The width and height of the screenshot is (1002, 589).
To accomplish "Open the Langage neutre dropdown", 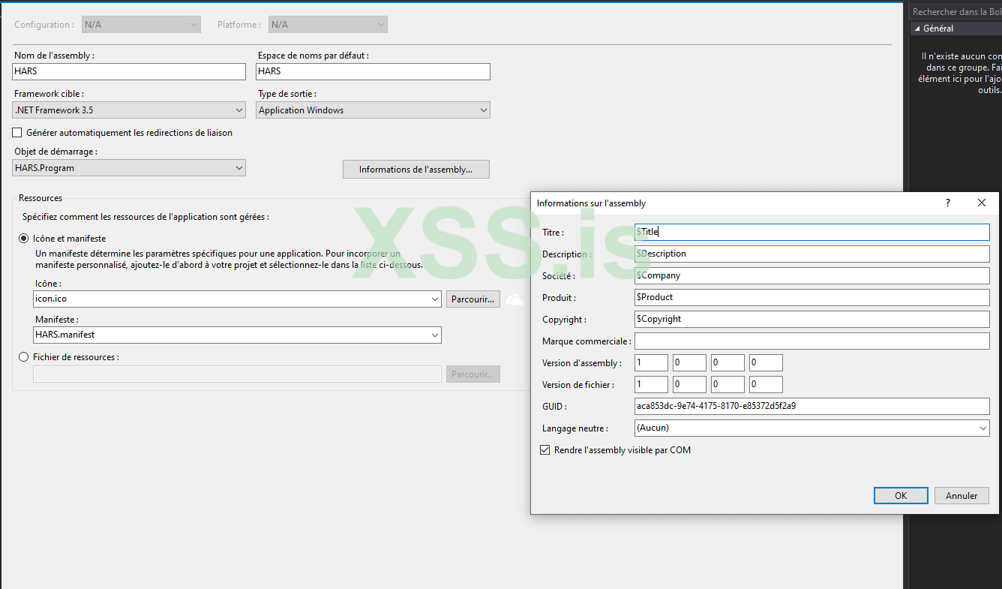I will point(983,428).
